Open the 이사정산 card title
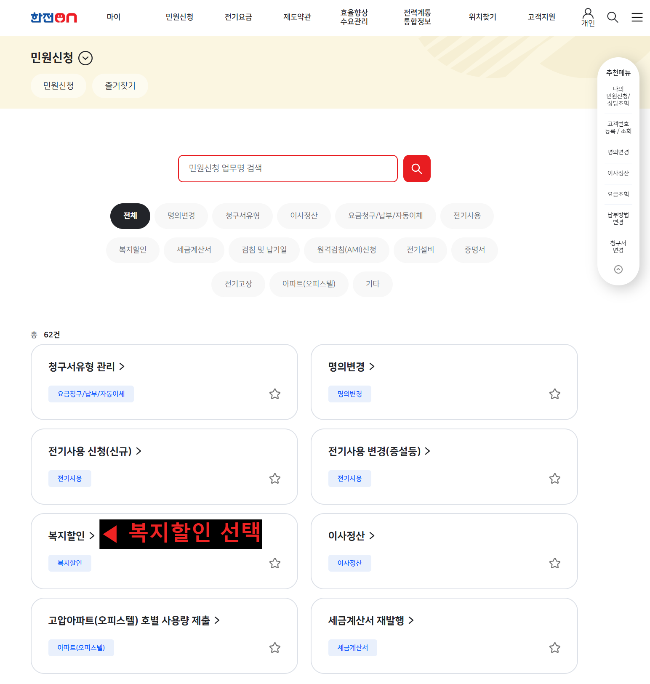The height and width of the screenshot is (684, 650). [x=352, y=536]
